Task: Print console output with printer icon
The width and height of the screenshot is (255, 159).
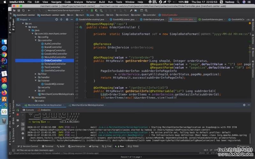Action: point(23,133)
